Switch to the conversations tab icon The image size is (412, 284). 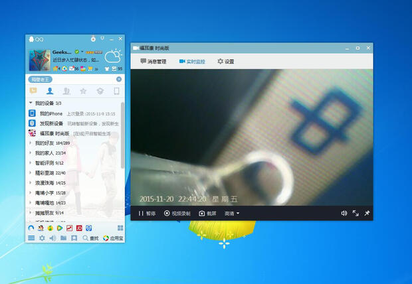tap(33, 91)
